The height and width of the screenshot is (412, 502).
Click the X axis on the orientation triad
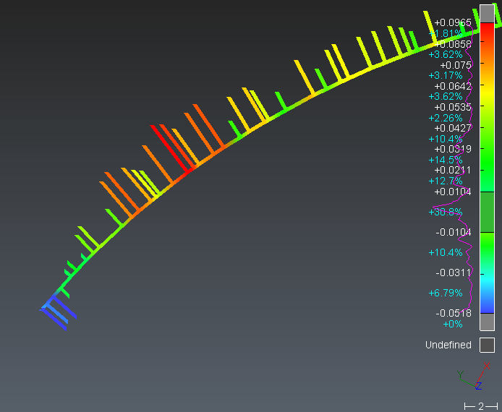pos(487,366)
